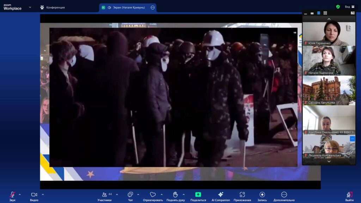361x203 pixels.
Task: Expand audio options arrow beside Звук
Action: point(20,194)
